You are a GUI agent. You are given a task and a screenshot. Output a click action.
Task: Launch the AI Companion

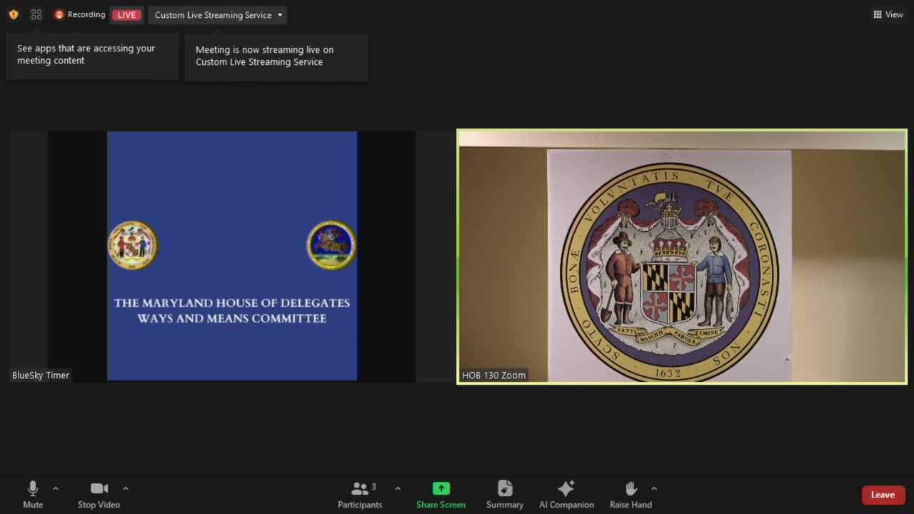566,495
